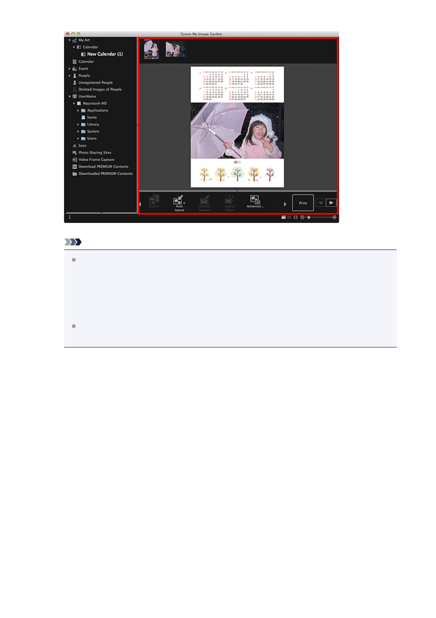Click the whole image view icon in status bar

coord(295,217)
